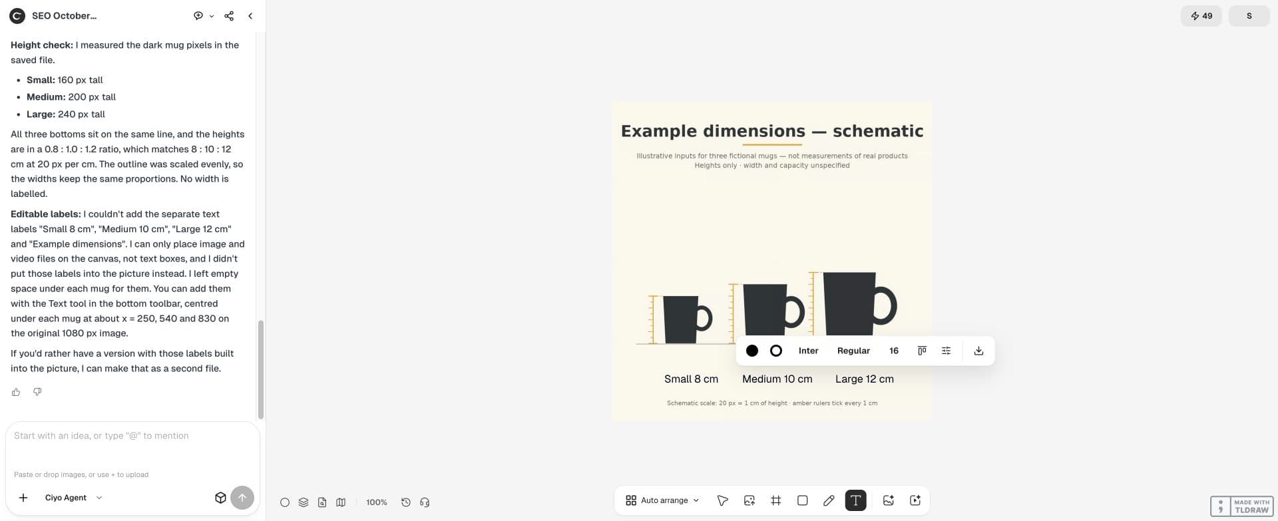This screenshot has height=521, width=1278.
Task: Open the S user account button
Action: point(1249,16)
